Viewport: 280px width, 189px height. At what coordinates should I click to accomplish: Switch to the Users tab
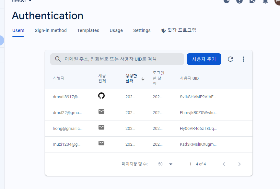point(18,30)
